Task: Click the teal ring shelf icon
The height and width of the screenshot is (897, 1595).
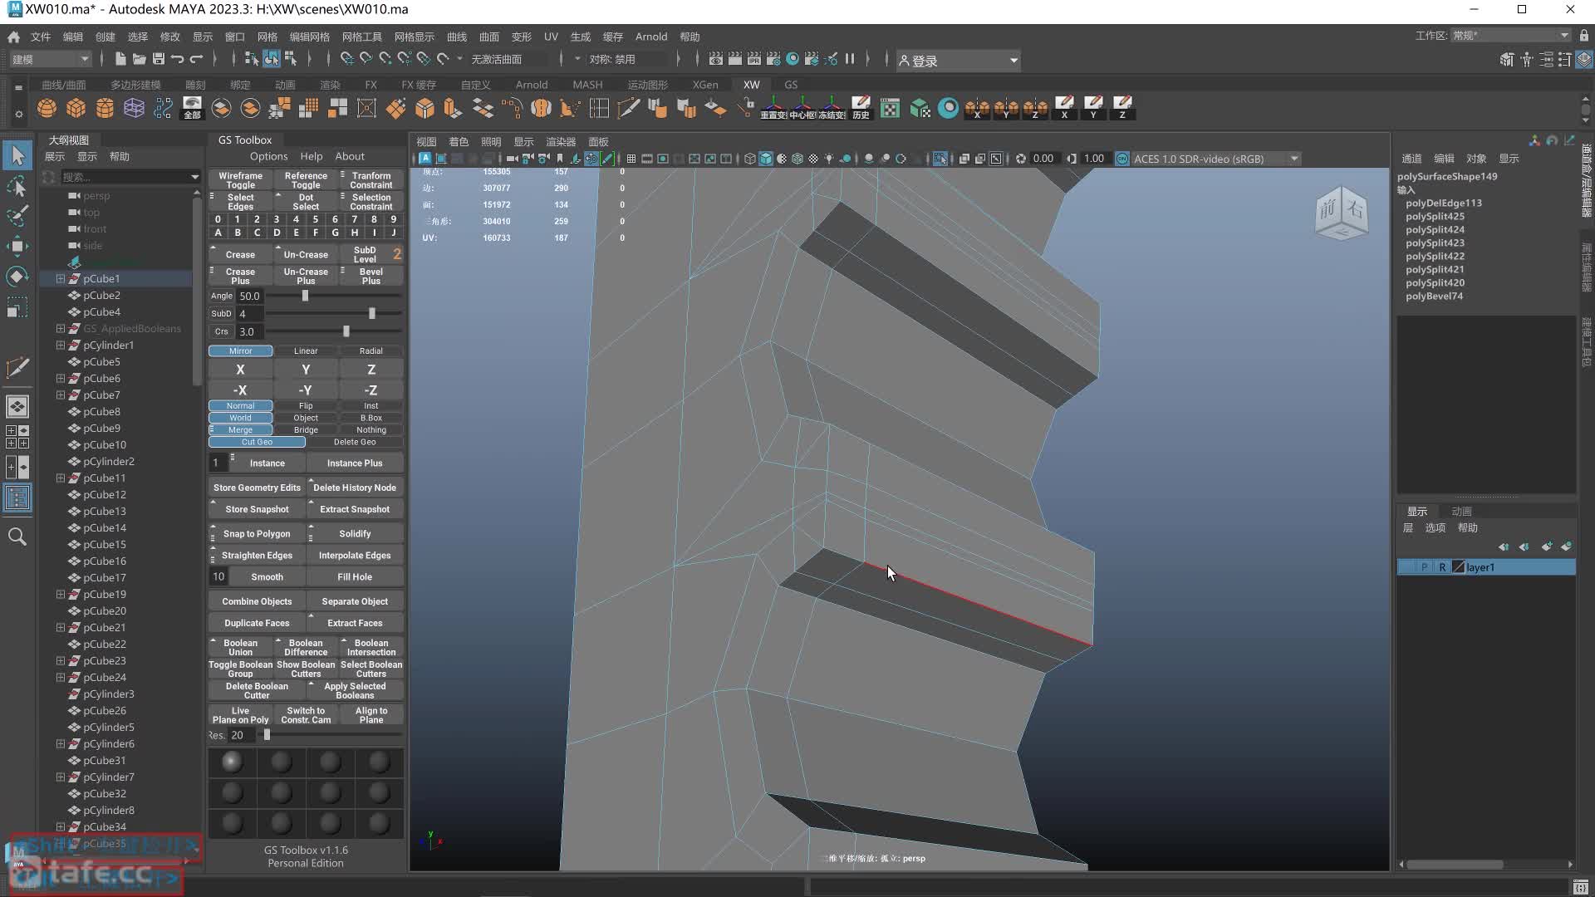Action: (x=948, y=108)
